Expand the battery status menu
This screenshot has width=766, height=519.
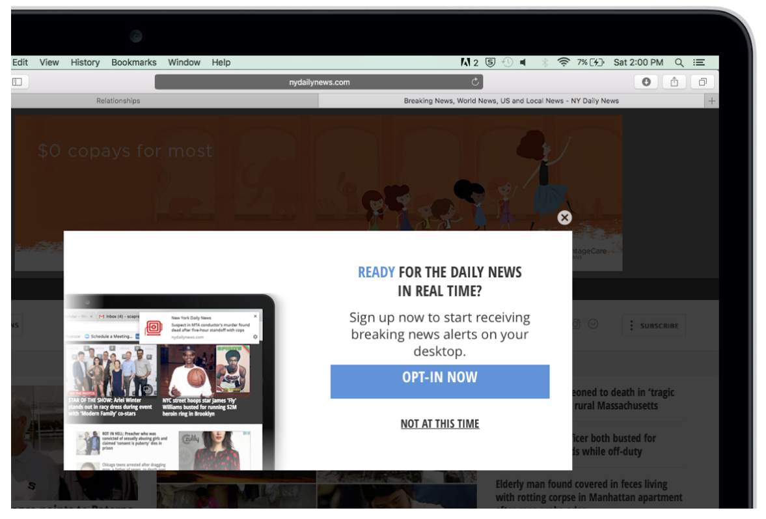click(x=591, y=63)
